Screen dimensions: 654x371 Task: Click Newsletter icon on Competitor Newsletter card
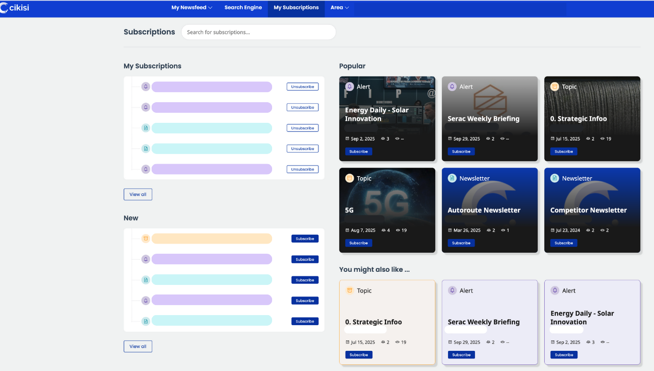[x=555, y=178]
